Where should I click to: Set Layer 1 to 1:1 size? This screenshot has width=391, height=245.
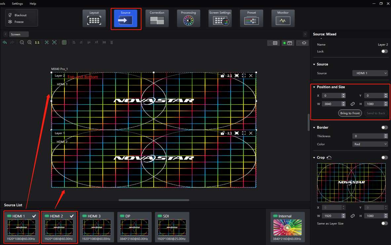point(229,133)
